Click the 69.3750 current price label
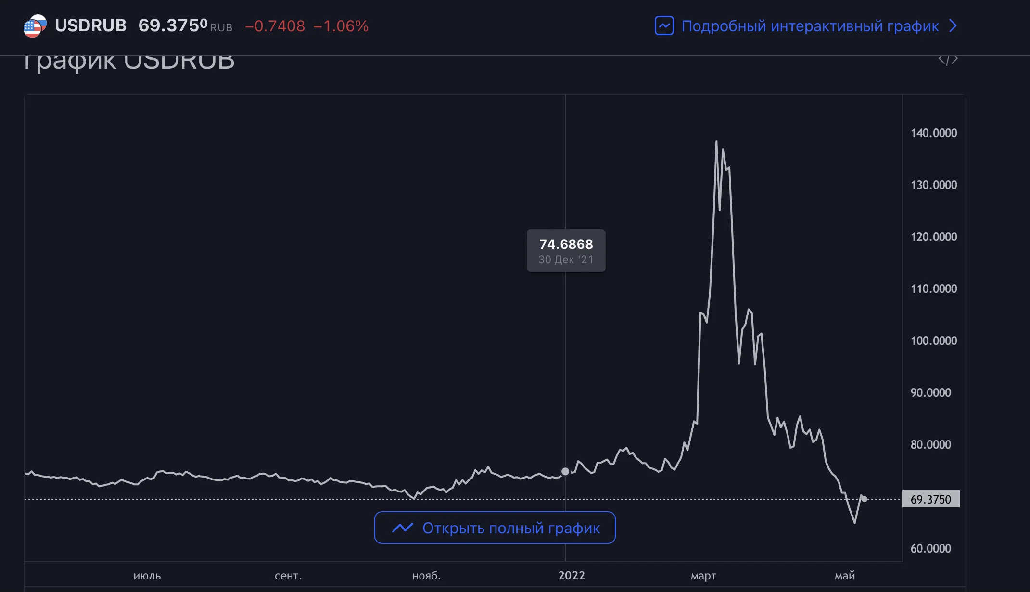Viewport: 1030px width, 592px height. pyautogui.click(x=930, y=499)
